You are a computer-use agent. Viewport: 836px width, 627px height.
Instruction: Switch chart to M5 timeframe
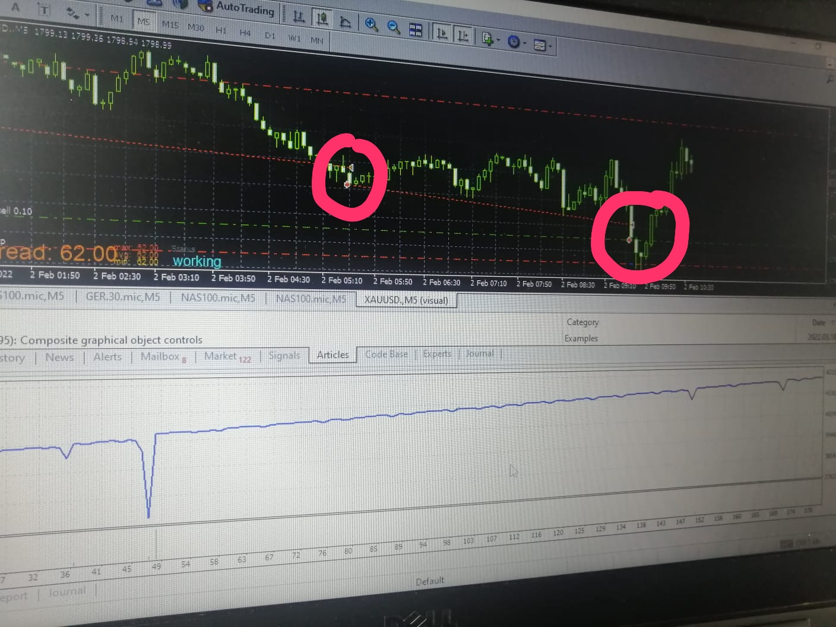(x=143, y=21)
